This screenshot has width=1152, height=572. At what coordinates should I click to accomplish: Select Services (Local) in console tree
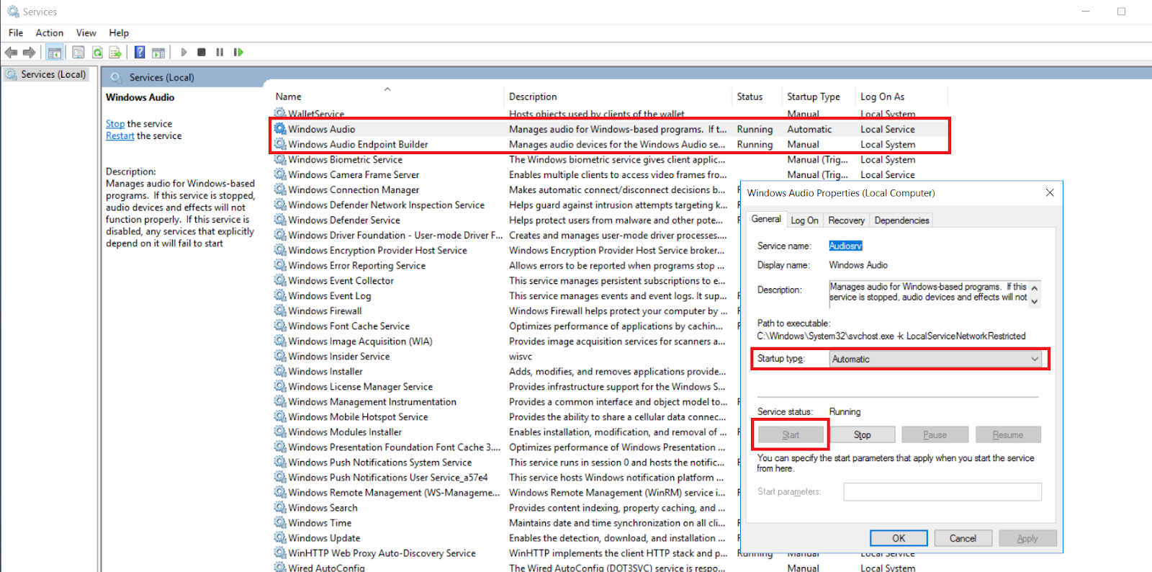point(46,74)
